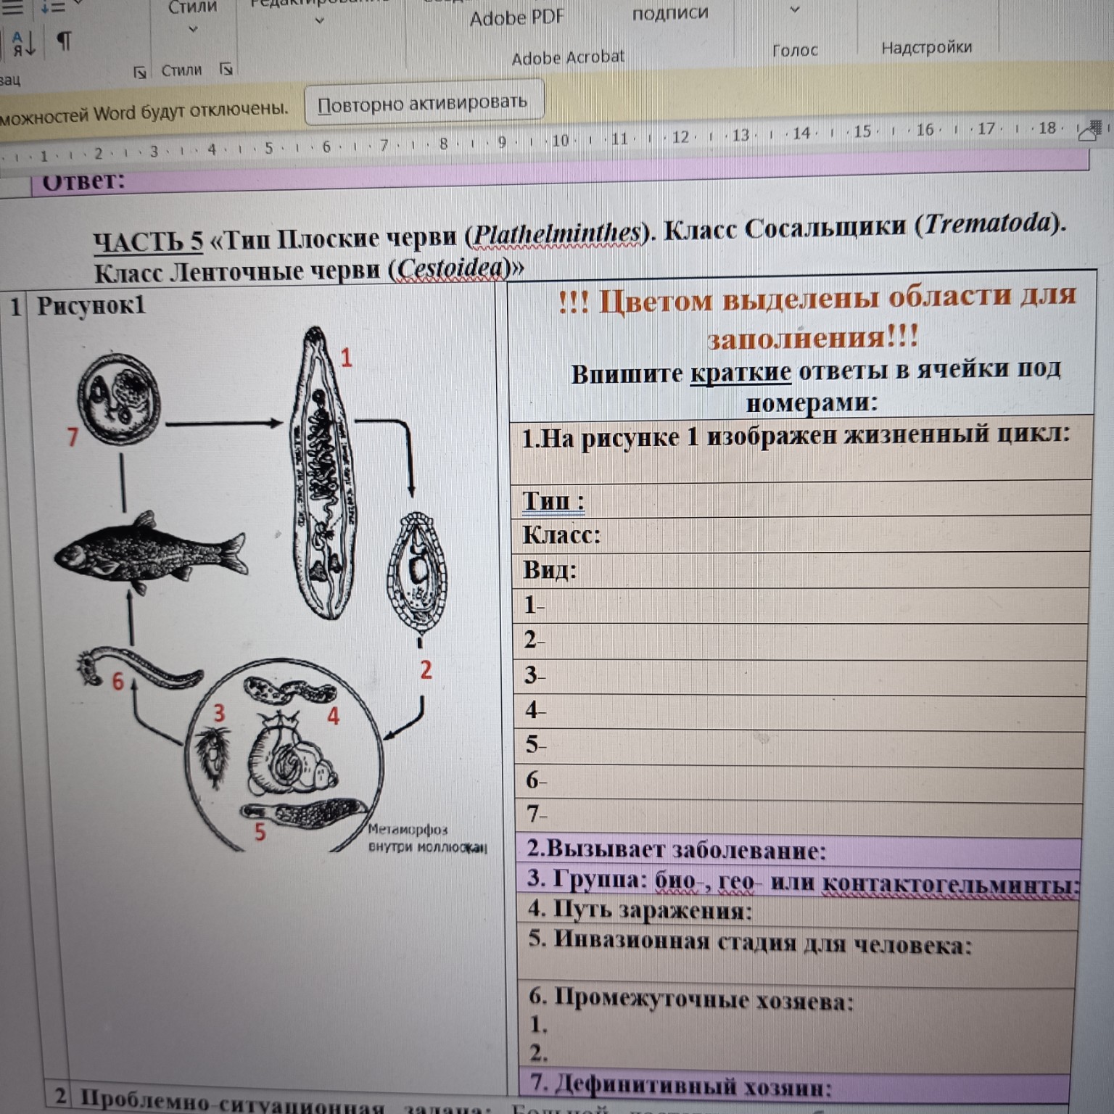
Task: Click the Adobe Acrobat group label
Action: [570, 57]
